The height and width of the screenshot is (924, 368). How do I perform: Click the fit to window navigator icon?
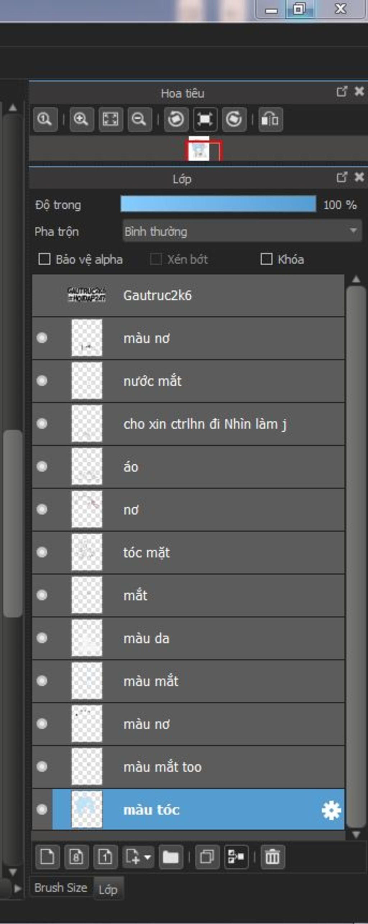click(110, 119)
